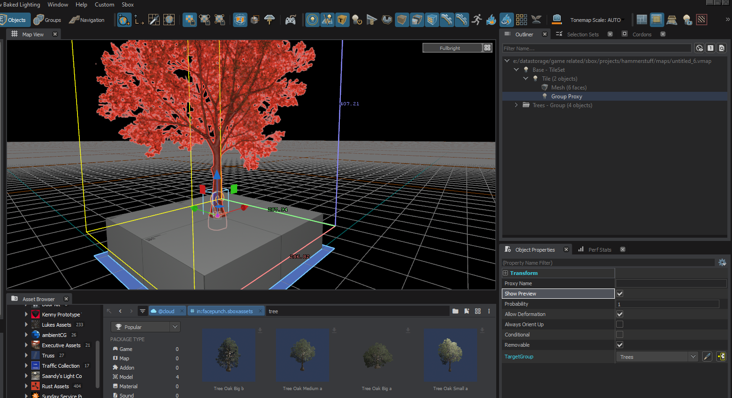The height and width of the screenshot is (398, 732).
Task: Enable the Conditional checkbox
Action: click(620, 335)
